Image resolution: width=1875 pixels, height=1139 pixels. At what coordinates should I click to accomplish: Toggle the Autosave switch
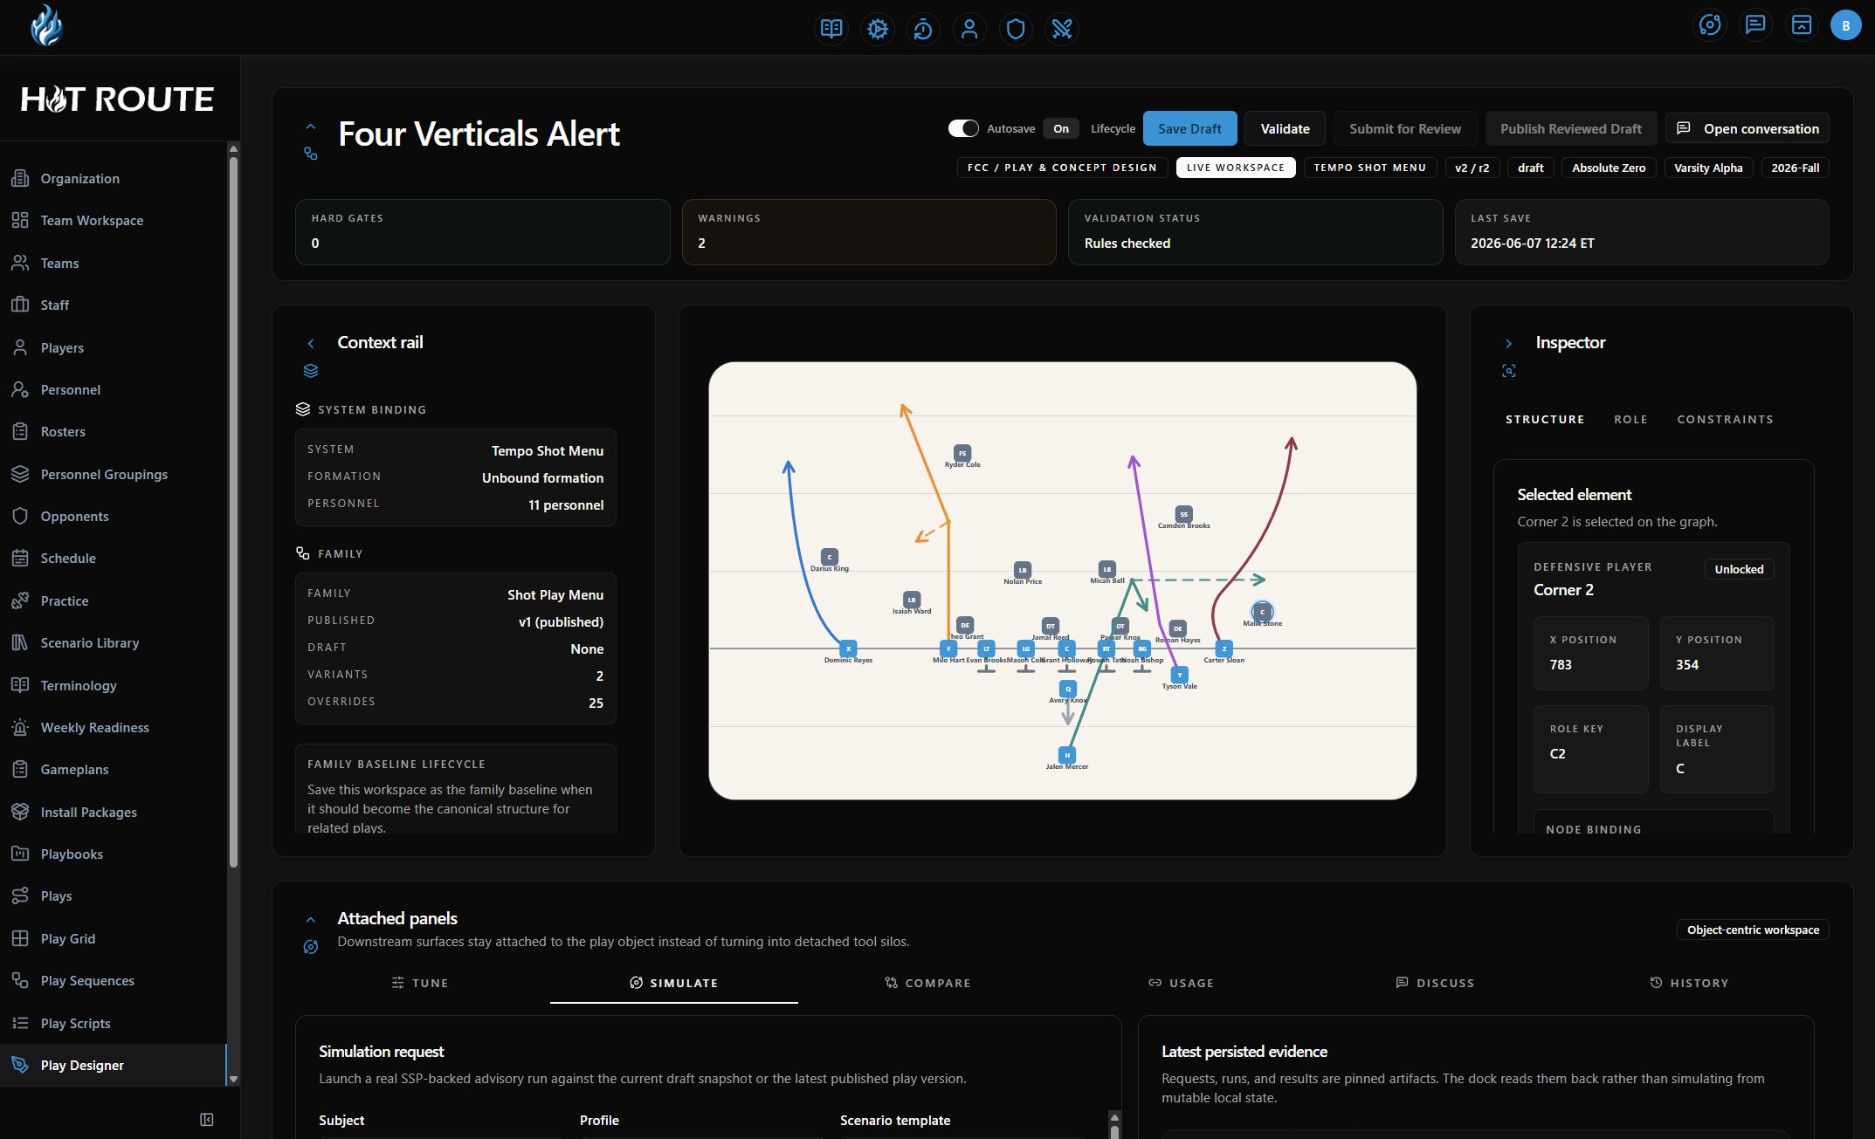(963, 128)
